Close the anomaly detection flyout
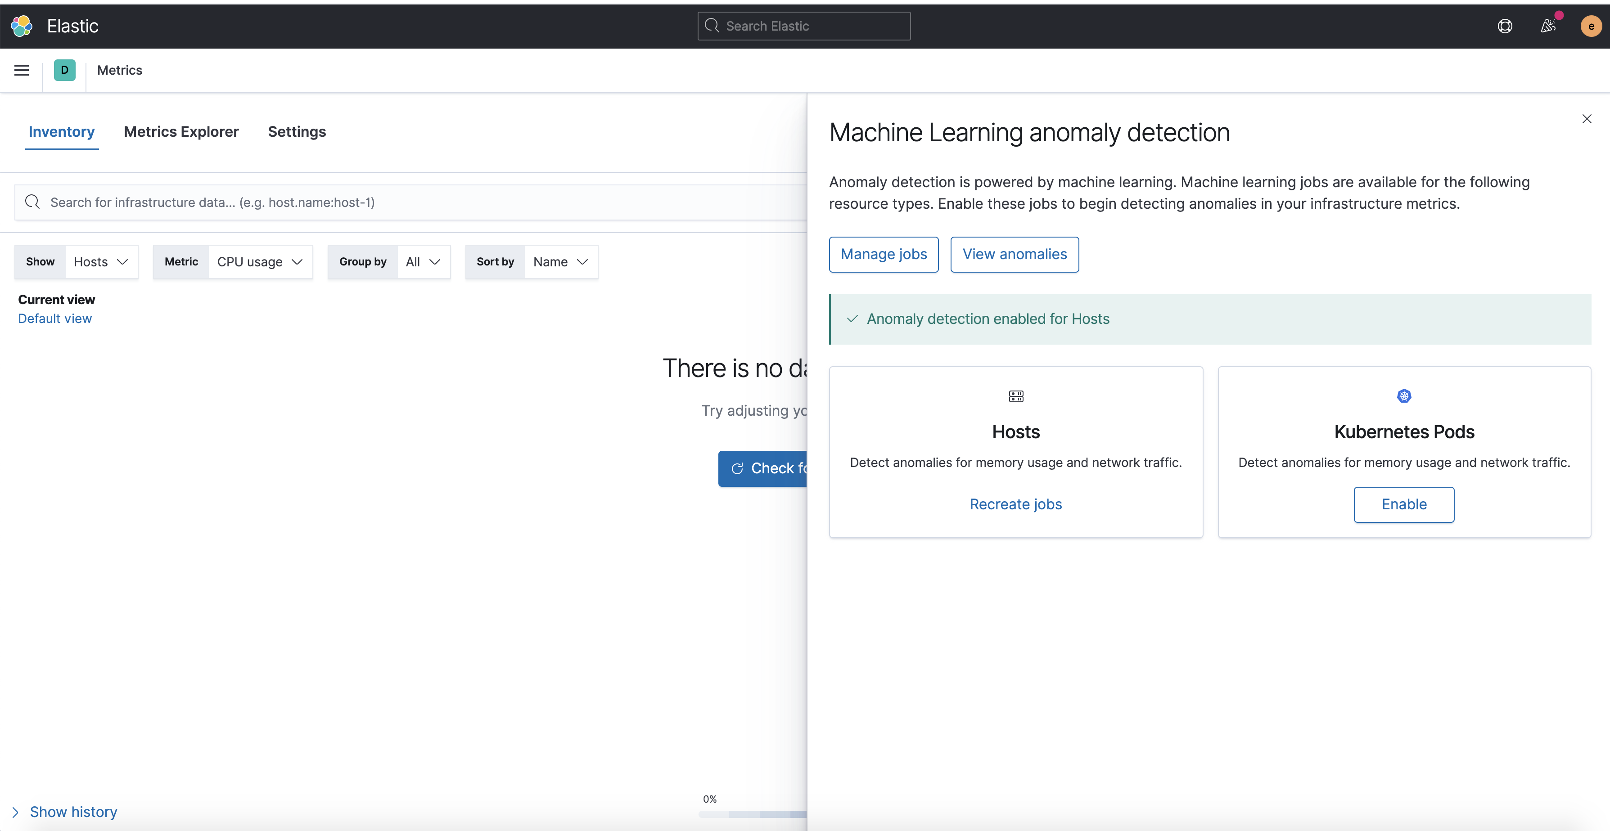Image resolution: width=1610 pixels, height=831 pixels. [1586, 119]
